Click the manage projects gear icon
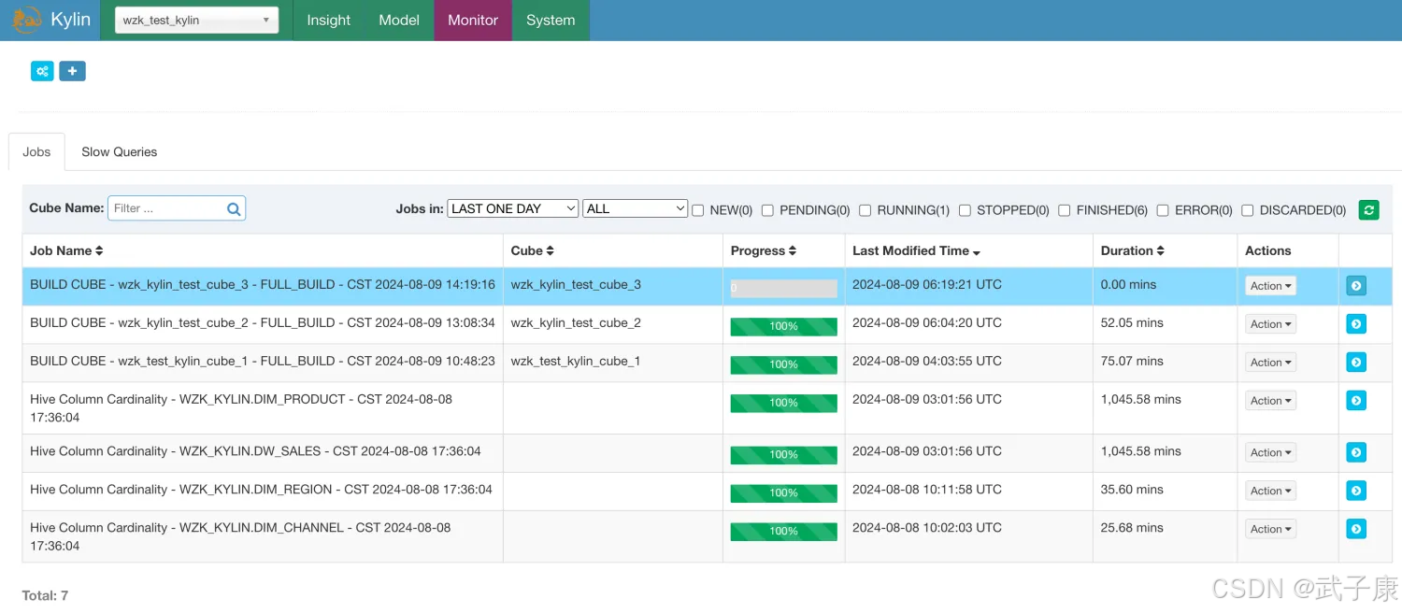The height and width of the screenshot is (613, 1402). 42,71
